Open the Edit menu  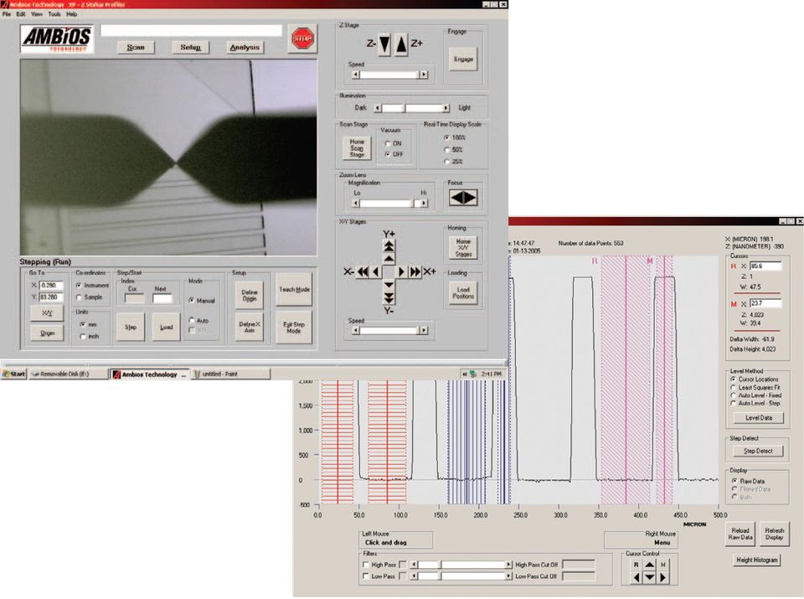pyautogui.click(x=20, y=14)
